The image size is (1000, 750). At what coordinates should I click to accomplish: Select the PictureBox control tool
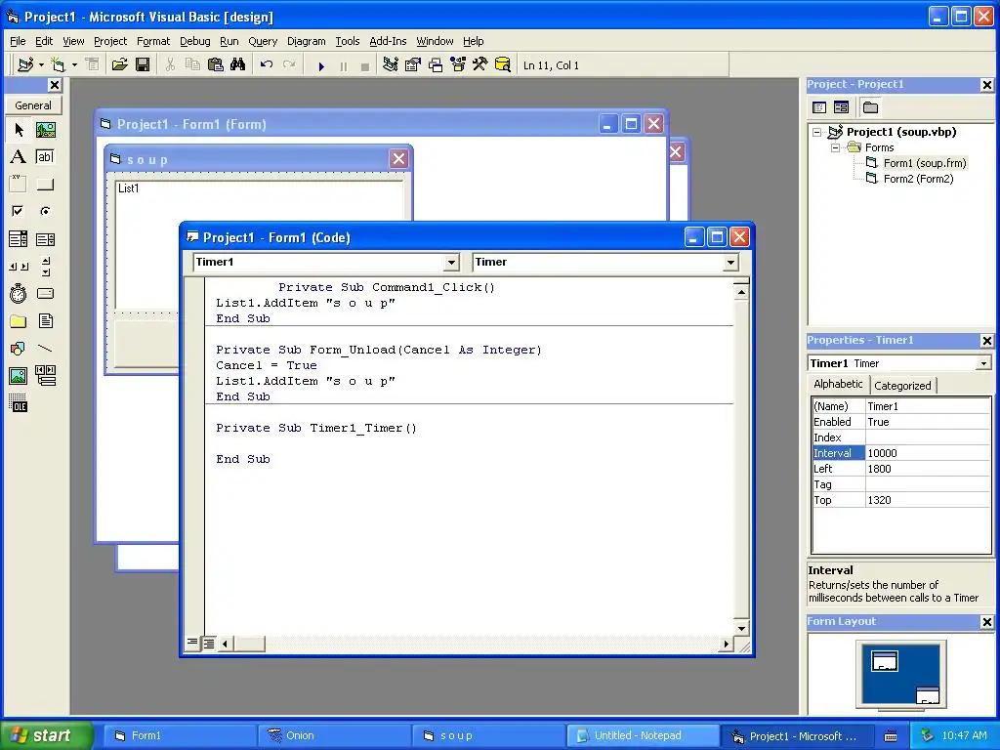click(45, 130)
